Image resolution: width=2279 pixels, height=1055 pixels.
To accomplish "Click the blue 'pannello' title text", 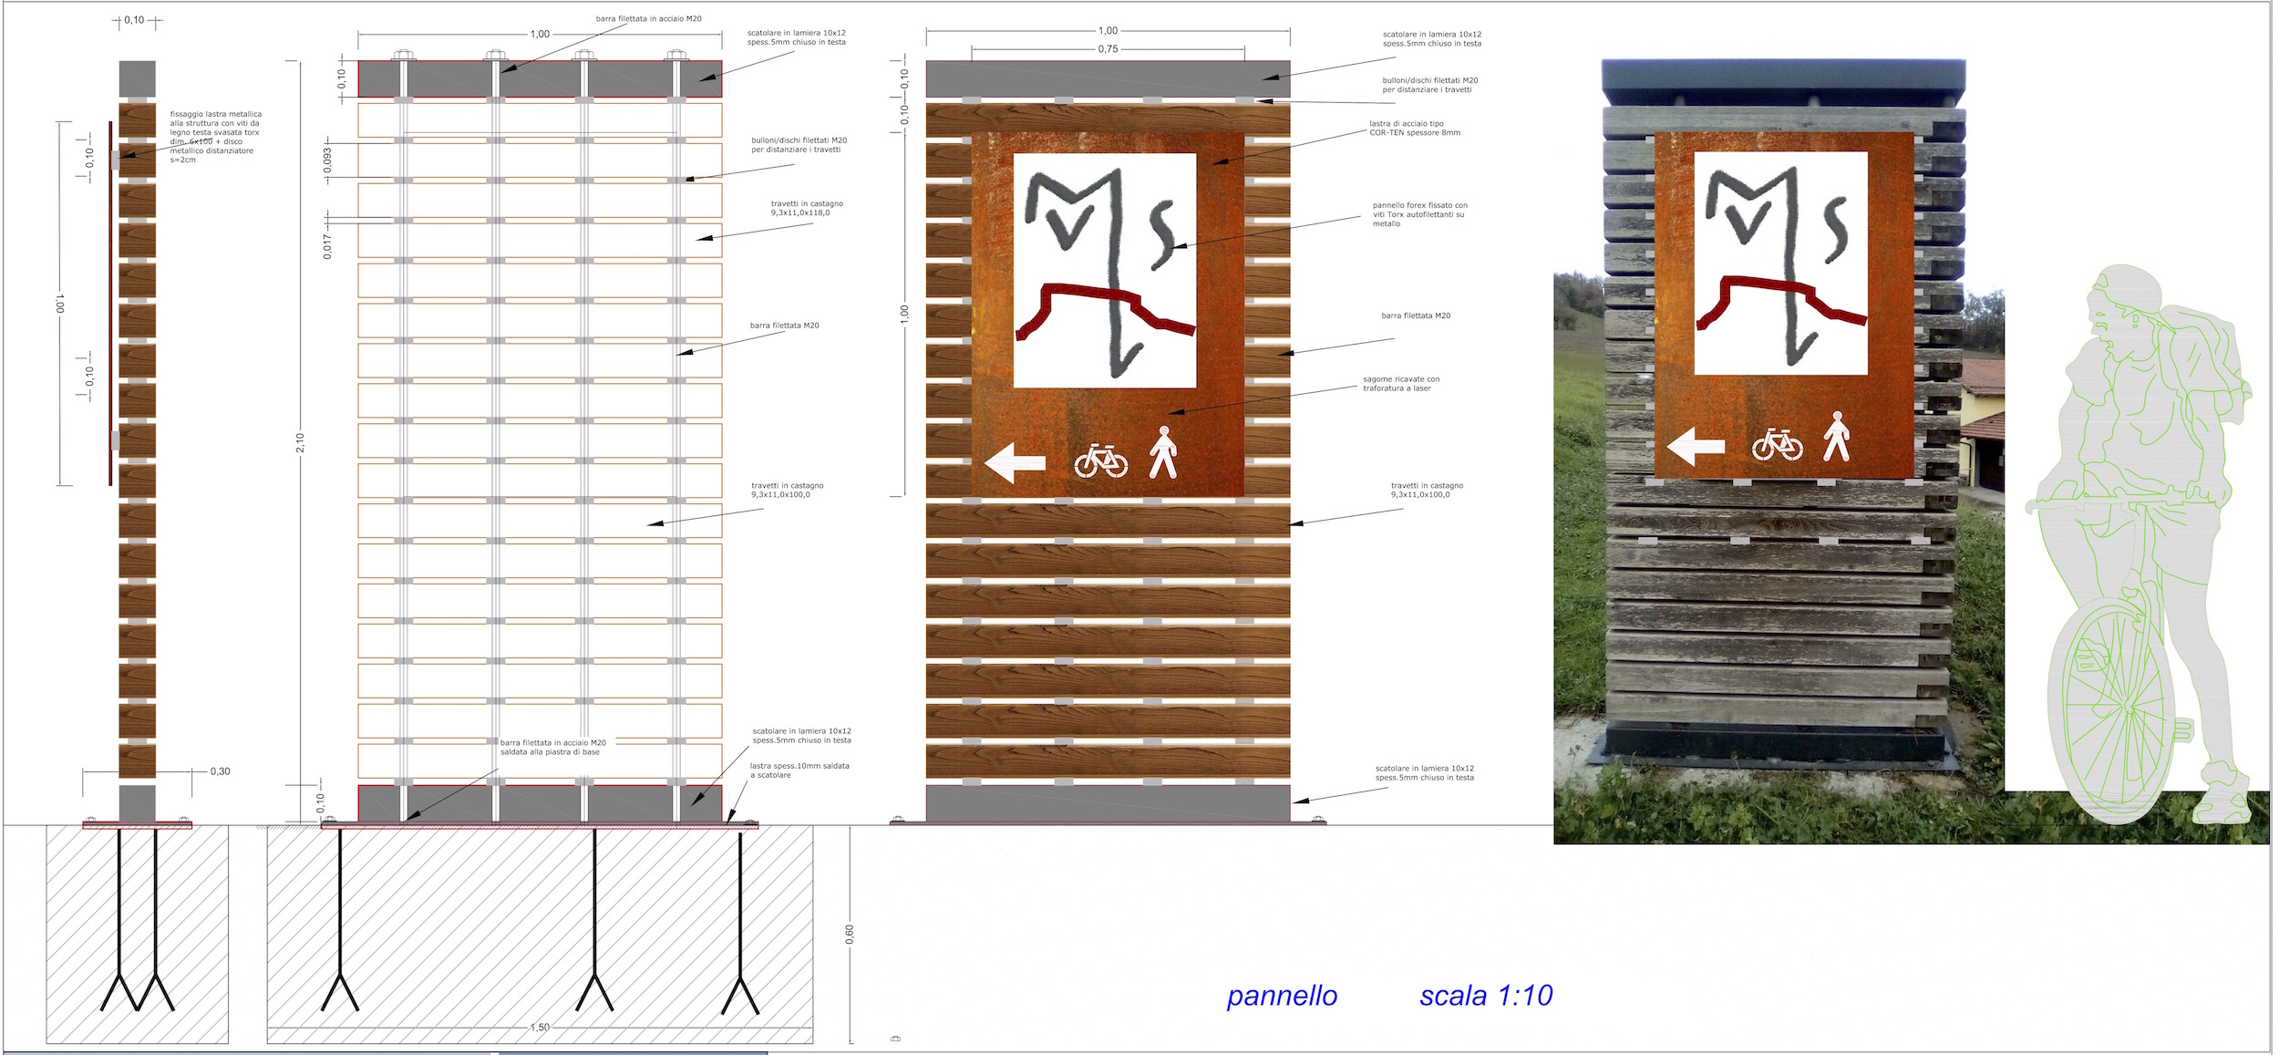I will [1282, 996].
